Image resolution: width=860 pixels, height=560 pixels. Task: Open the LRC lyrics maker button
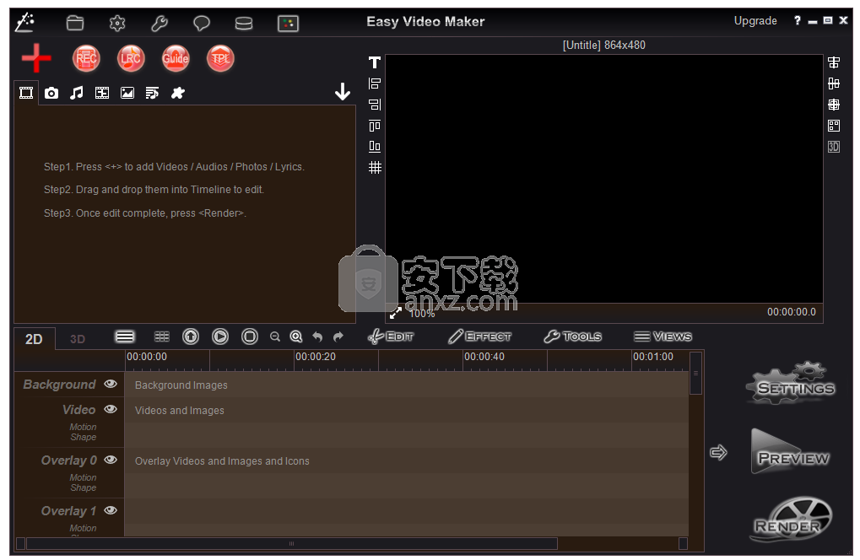click(x=131, y=58)
